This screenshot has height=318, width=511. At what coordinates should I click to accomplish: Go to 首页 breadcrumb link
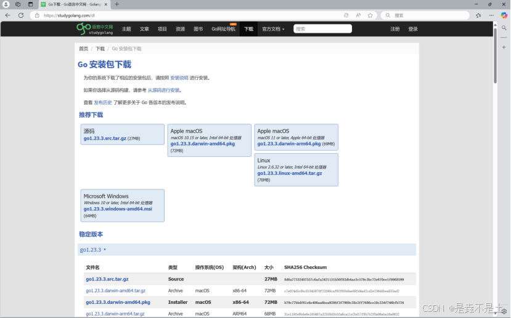(83, 49)
